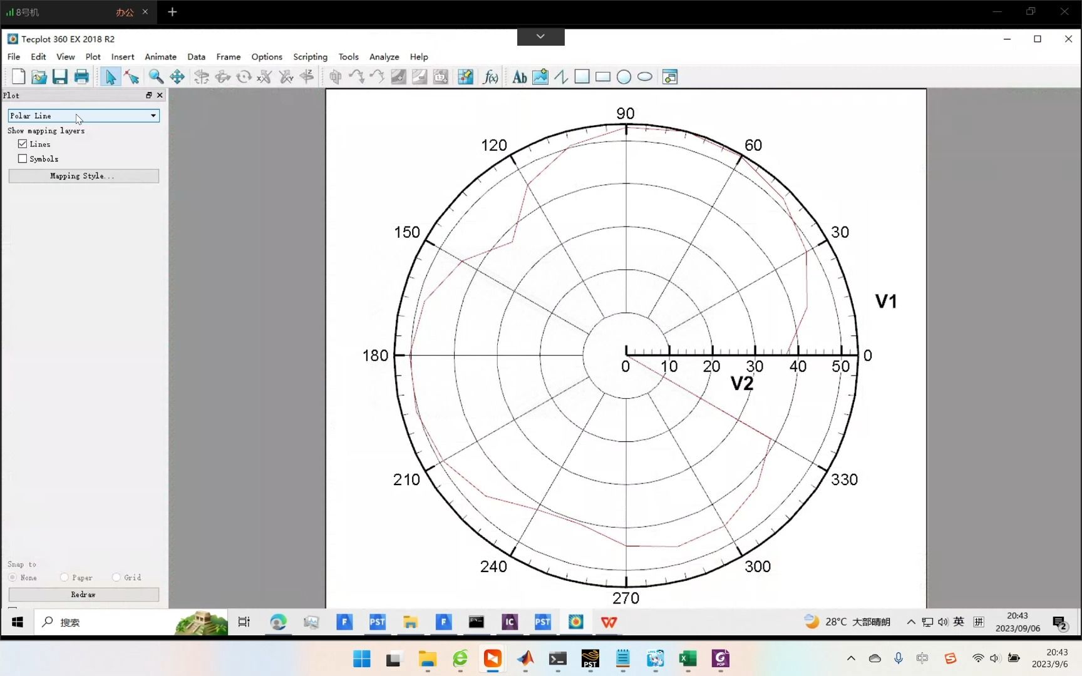Click the Print icon
The height and width of the screenshot is (676, 1082).
pos(81,77)
